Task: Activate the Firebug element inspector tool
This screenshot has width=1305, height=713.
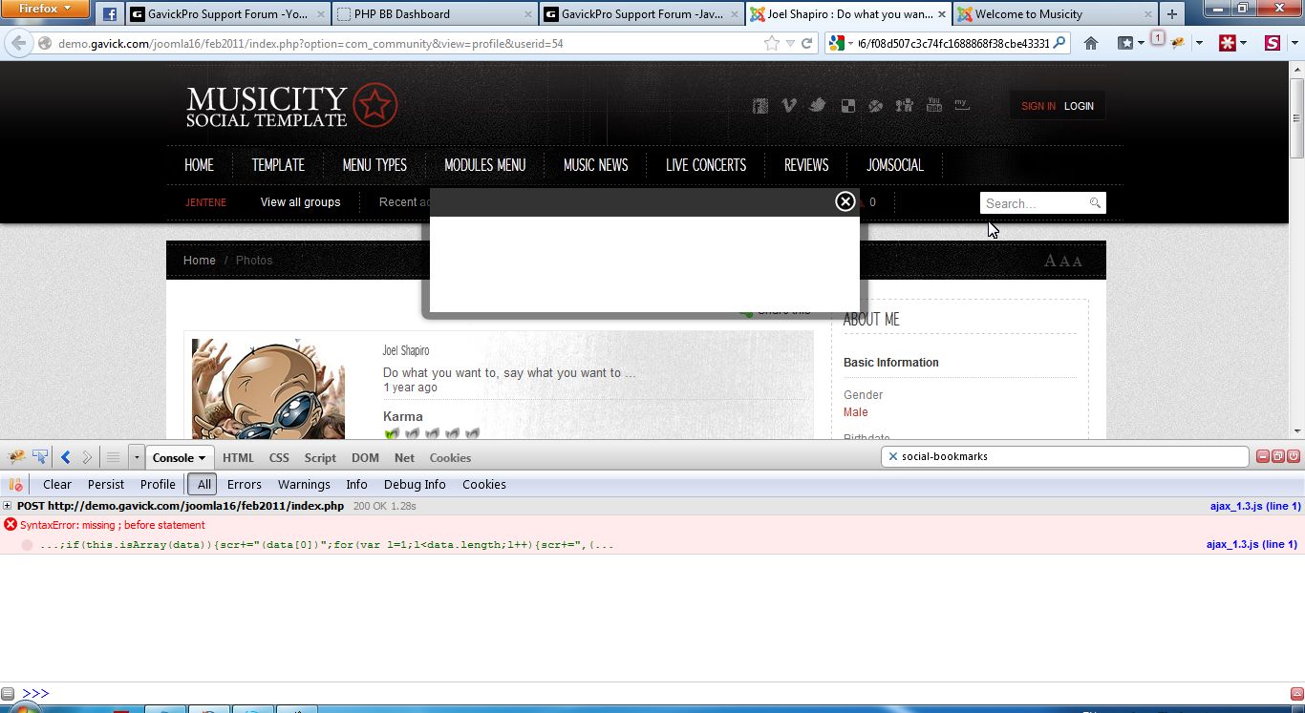Action: [40, 457]
